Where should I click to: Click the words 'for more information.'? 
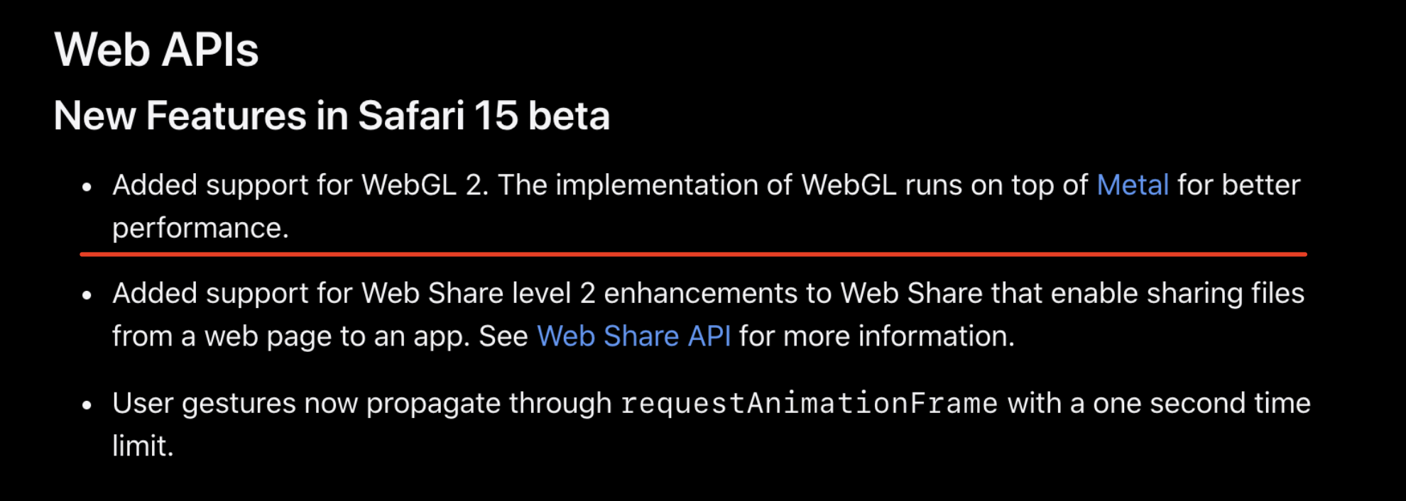click(x=877, y=336)
